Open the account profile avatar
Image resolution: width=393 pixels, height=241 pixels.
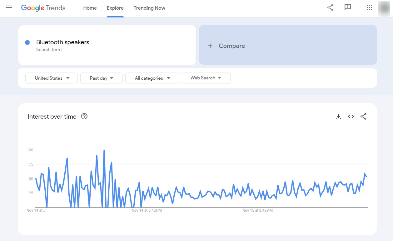click(383, 8)
